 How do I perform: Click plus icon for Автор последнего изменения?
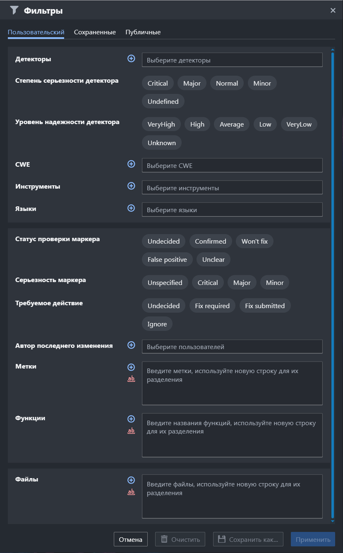coord(131,345)
